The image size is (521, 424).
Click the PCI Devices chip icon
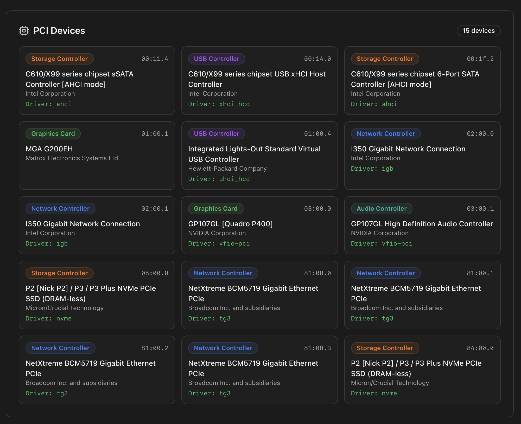point(24,31)
